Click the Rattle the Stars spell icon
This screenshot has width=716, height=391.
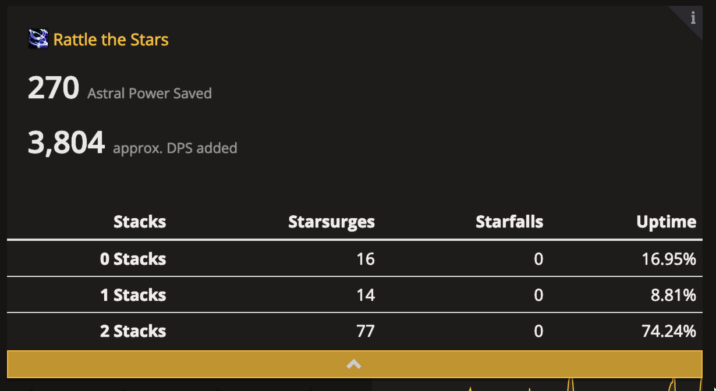tap(37, 38)
